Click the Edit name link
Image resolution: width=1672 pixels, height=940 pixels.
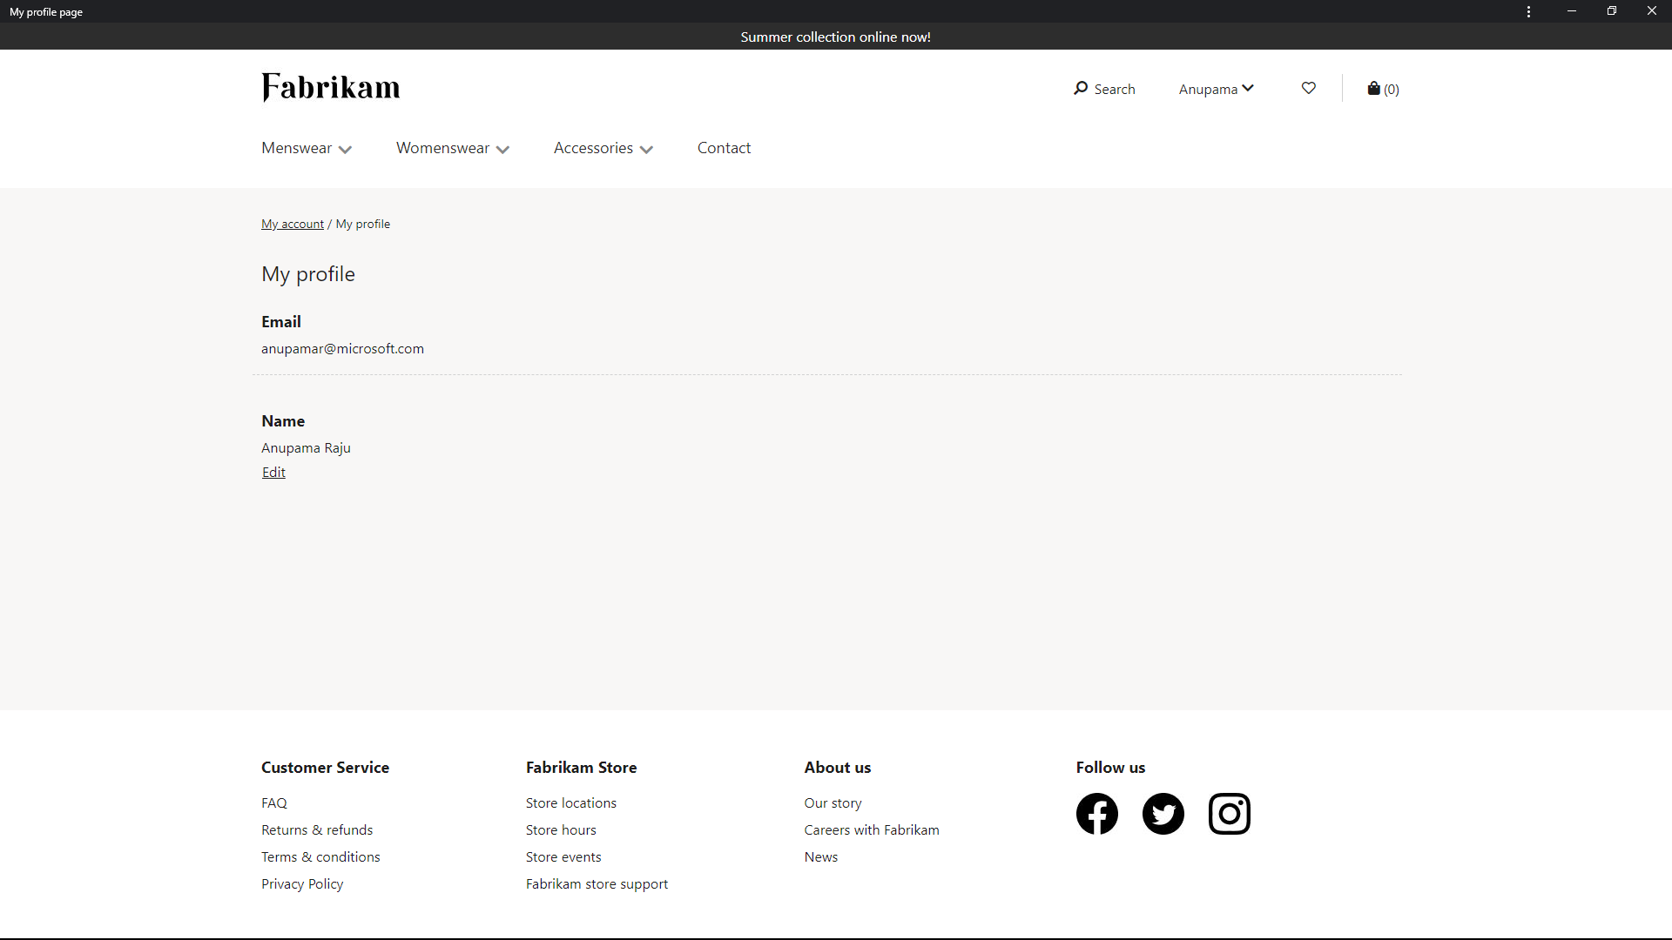pos(273,472)
